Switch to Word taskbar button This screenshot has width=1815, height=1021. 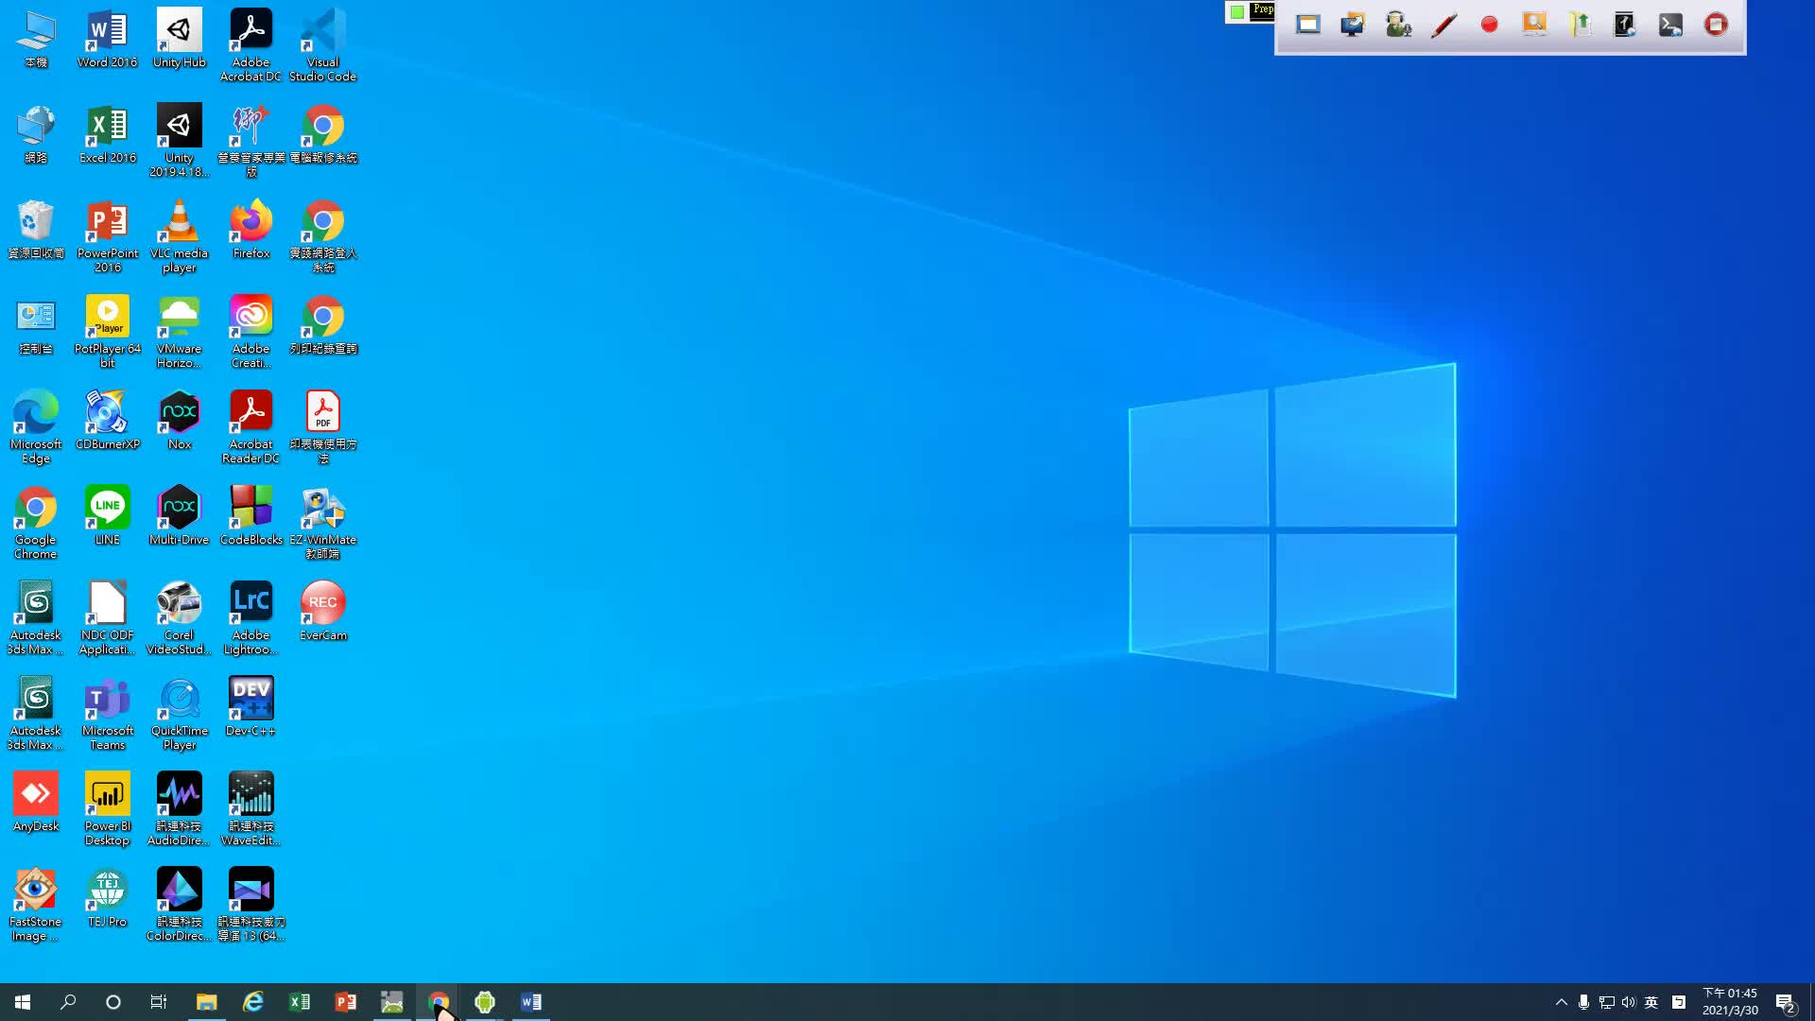(531, 1002)
